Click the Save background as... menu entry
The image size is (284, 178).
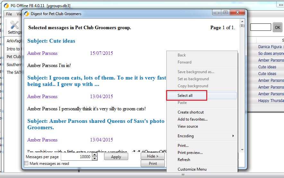(196, 72)
